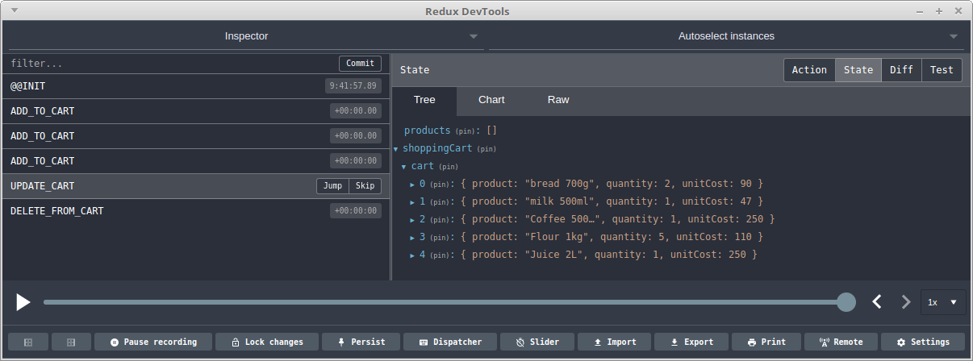
Task: Click pin next to products
Action: pos(465,131)
